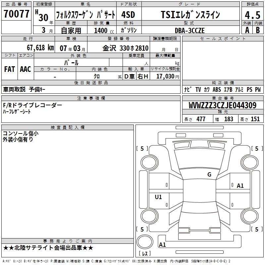Select the height value 151

255,119
